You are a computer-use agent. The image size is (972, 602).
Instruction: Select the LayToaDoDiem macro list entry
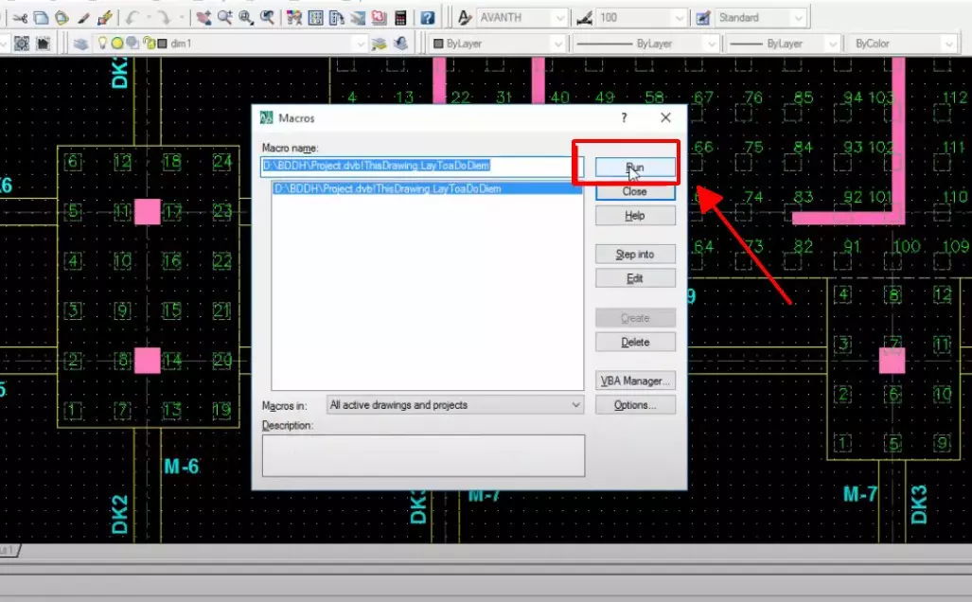click(x=427, y=188)
